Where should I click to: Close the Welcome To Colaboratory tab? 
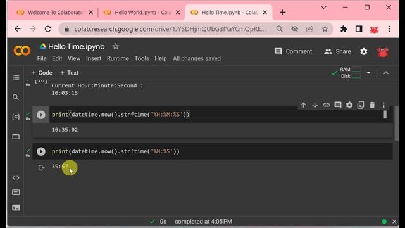point(91,13)
